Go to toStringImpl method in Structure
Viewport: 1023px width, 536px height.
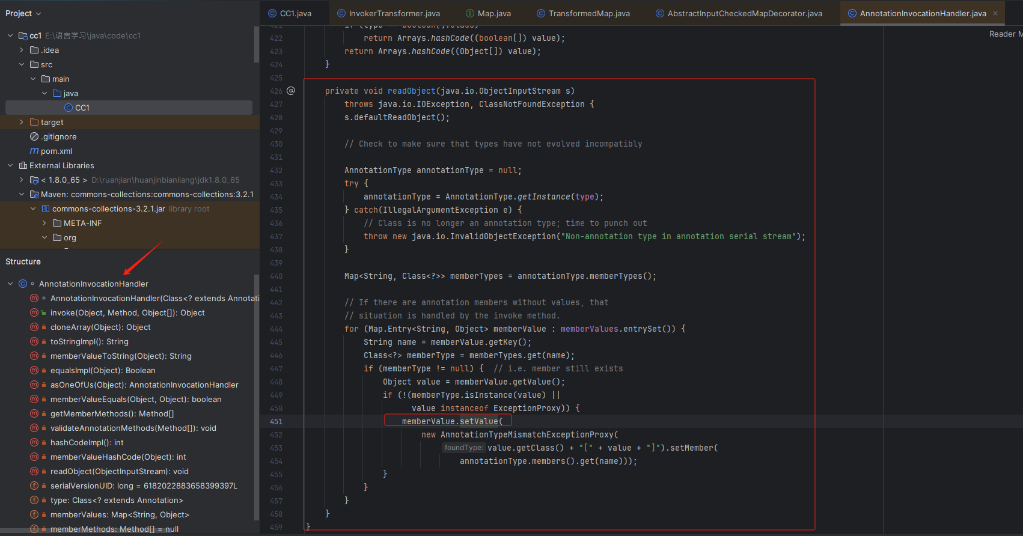[90, 341]
